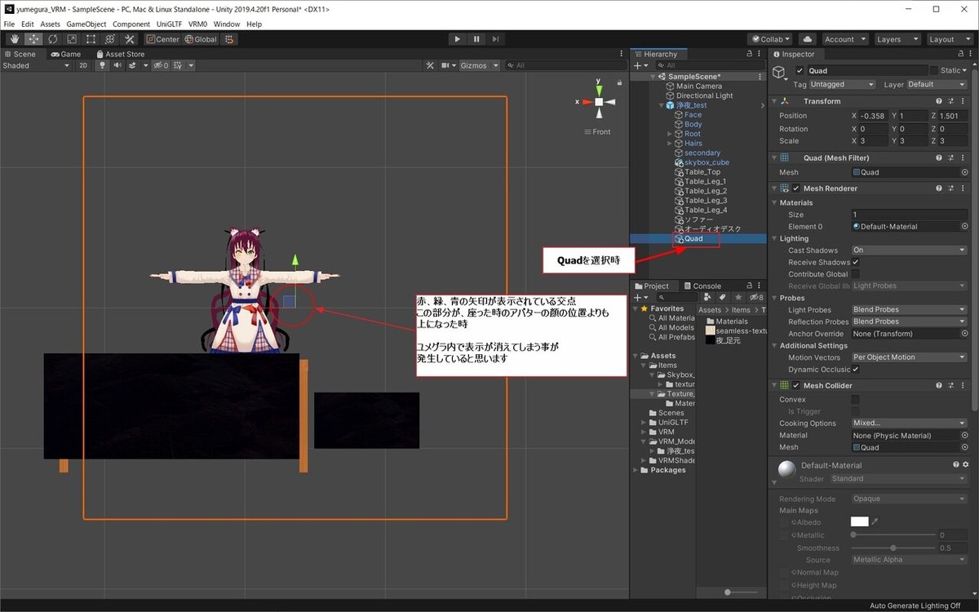Toggle scene effects icon
Image resolution: width=979 pixels, height=612 pixels.
tap(131, 65)
